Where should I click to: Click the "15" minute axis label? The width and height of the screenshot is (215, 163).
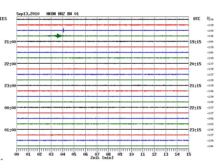pos(189,154)
